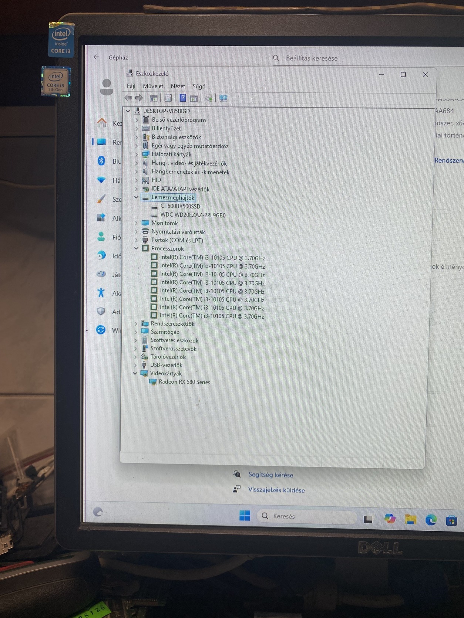Open Windows Update icon in Settings sidebar

[x=101, y=330]
